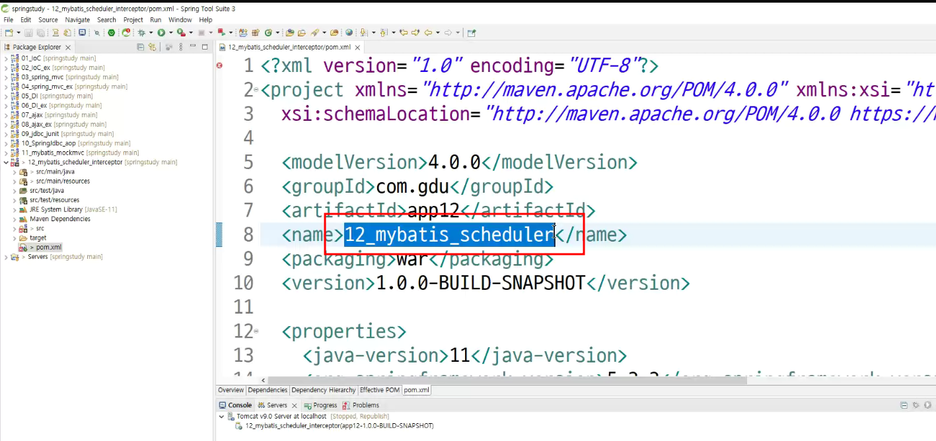The height and width of the screenshot is (441, 936).
Task: Expand the 03_spring_mvc project
Action: (6, 77)
